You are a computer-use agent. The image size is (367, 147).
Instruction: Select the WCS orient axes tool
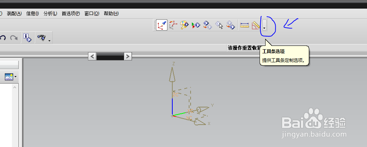[173, 25]
